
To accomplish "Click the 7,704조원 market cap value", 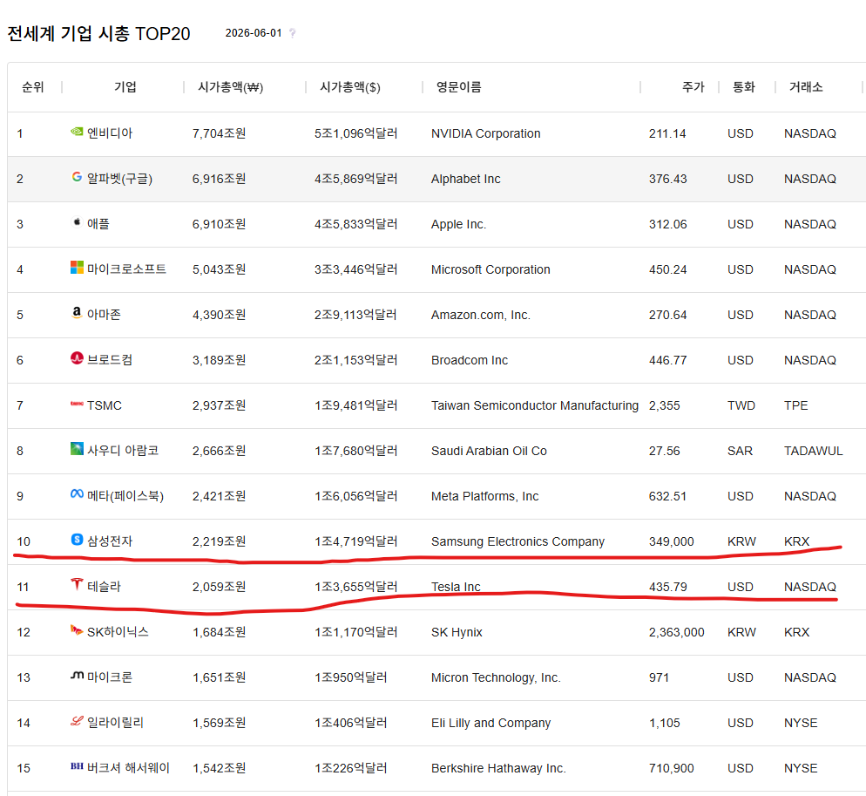I will click(220, 133).
